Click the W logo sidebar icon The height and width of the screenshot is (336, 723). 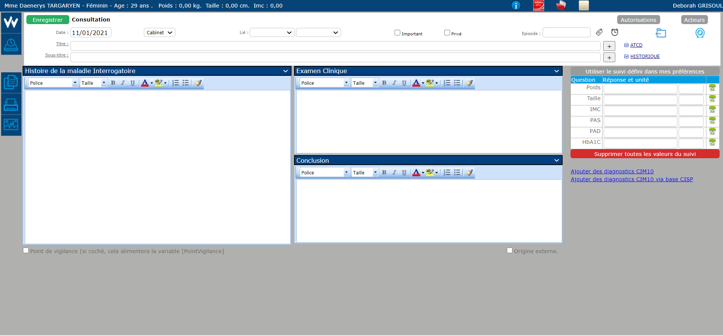click(11, 23)
